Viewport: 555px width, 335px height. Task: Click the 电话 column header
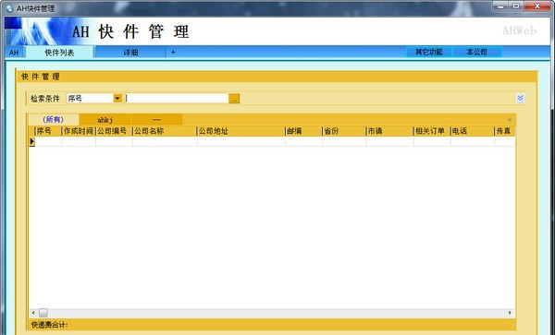coord(472,131)
